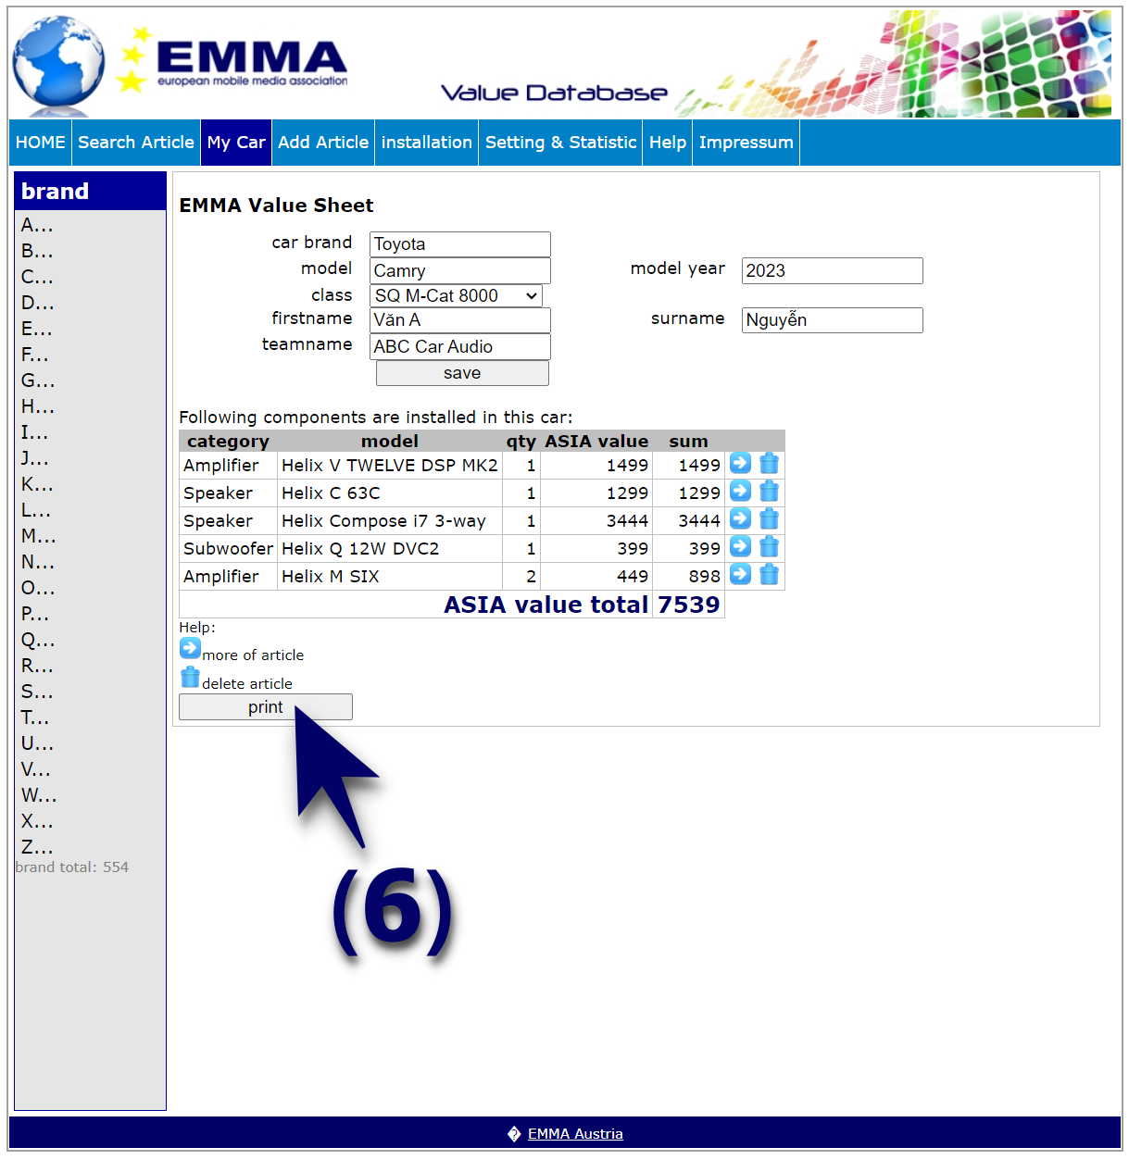
Task: Open the Help menu item
Action: 668,143
